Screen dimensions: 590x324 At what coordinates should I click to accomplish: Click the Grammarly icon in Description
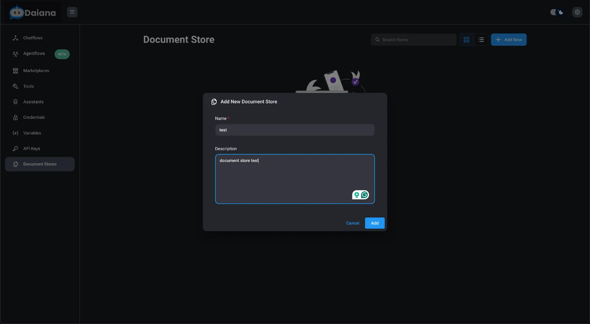point(365,195)
